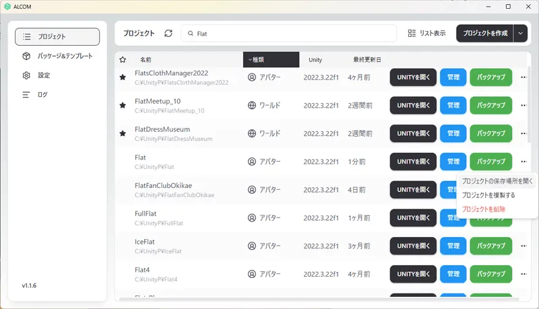Open FlatFanClubOkikae in Unity
The width and height of the screenshot is (539, 309).
tap(413, 190)
